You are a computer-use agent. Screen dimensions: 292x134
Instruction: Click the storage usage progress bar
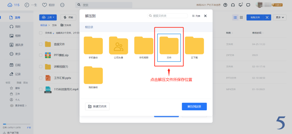(16, 124)
